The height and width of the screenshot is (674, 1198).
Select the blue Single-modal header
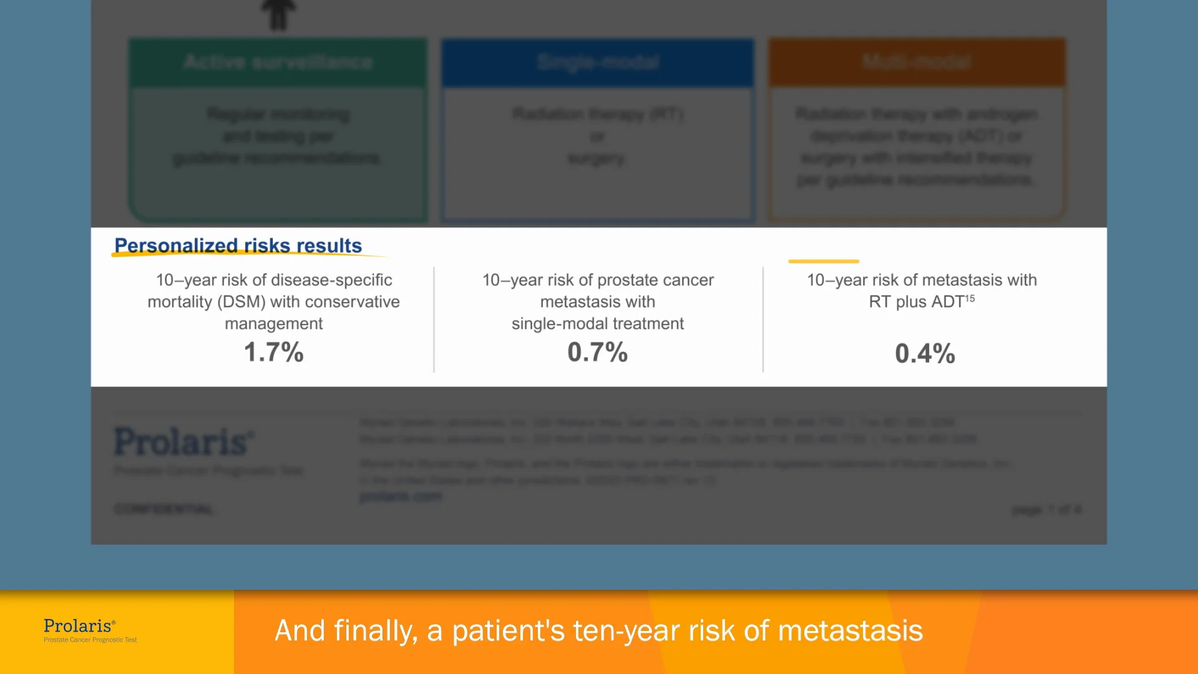pos(598,62)
